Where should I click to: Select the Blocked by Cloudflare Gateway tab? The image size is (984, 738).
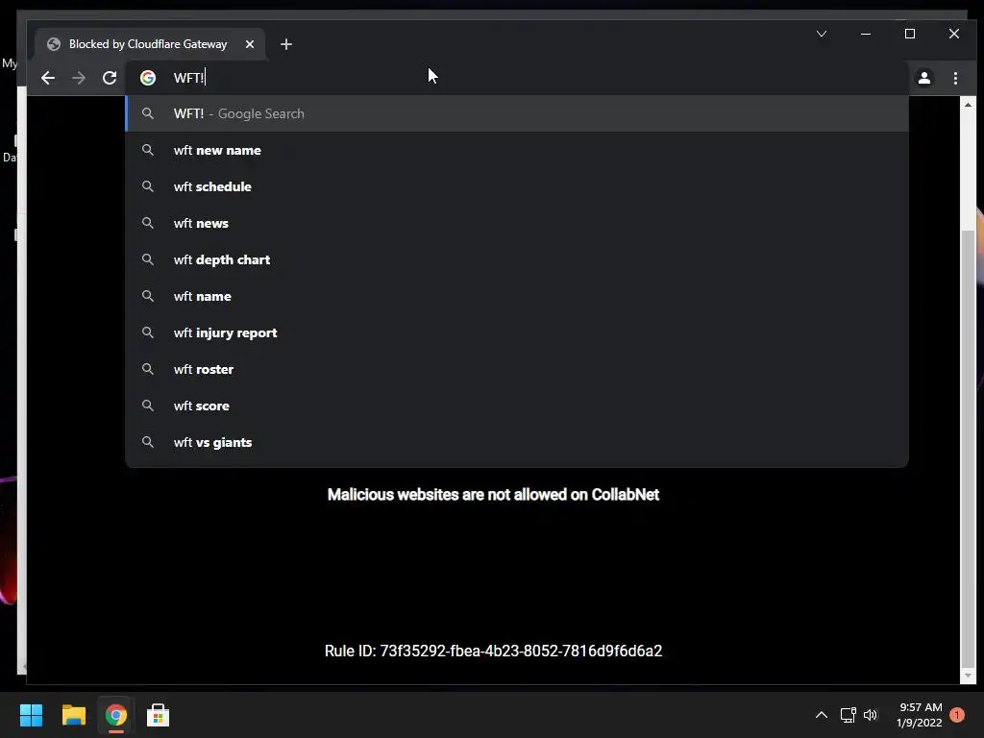coord(151,44)
